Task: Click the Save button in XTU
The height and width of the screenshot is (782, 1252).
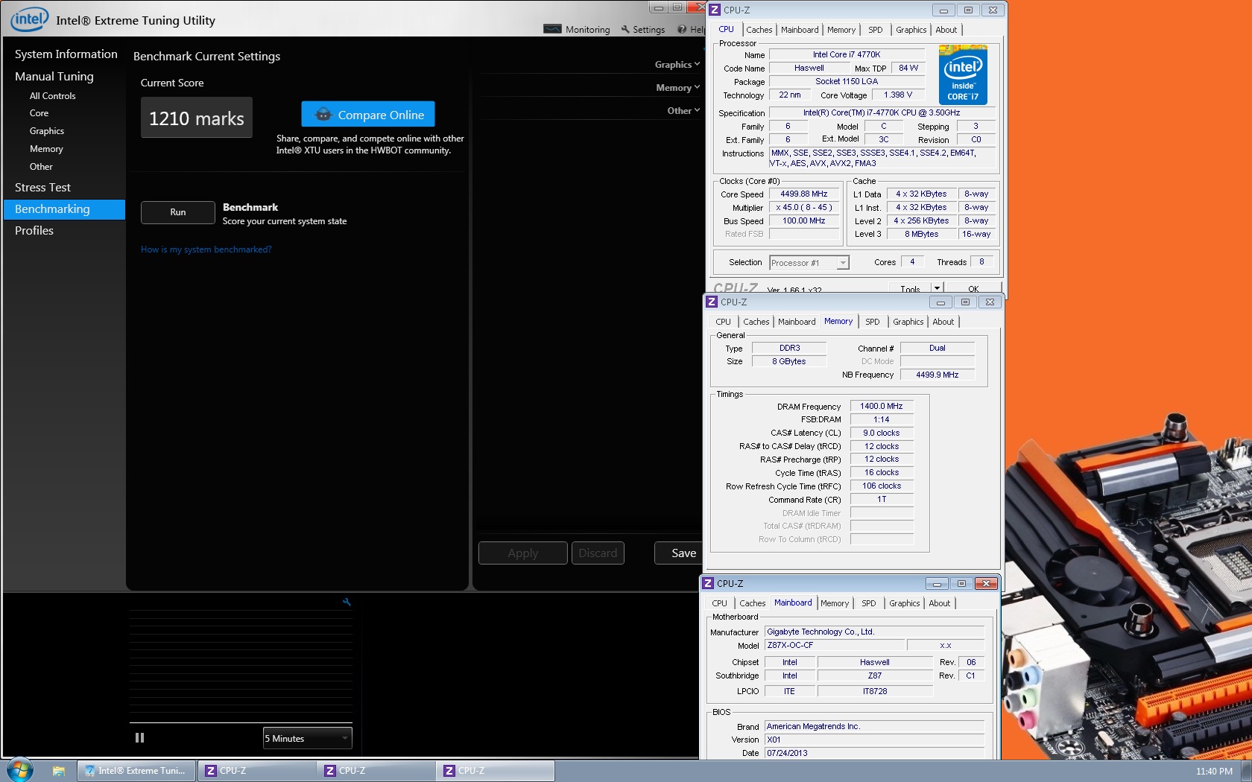Action: tap(680, 553)
